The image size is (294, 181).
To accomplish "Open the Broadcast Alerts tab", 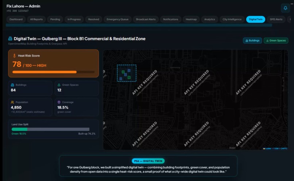I will (146, 19).
